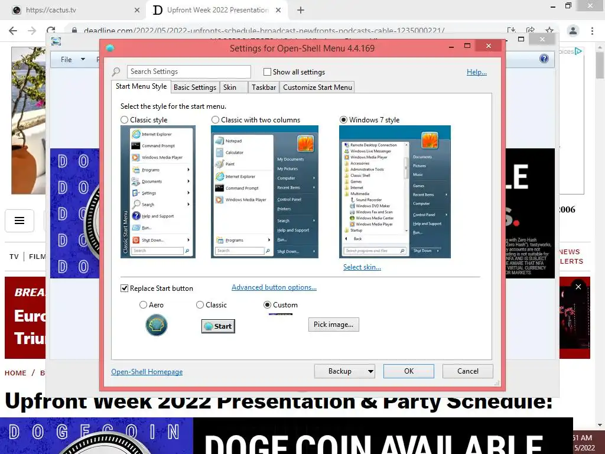Click the site lock icon in address bar
Viewport: 605px width, 454px height.
click(x=74, y=31)
